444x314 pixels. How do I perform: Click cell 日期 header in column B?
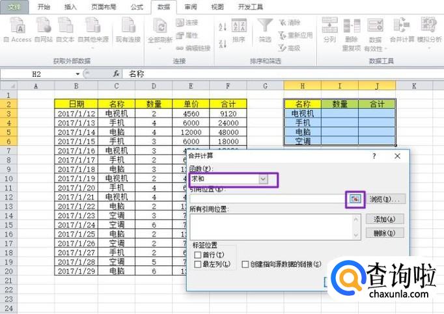(x=76, y=104)
